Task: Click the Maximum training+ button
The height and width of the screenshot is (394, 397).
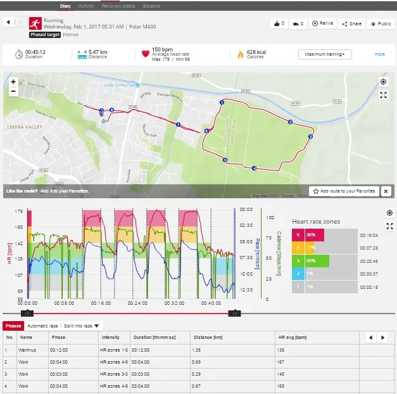Action: 324,54
